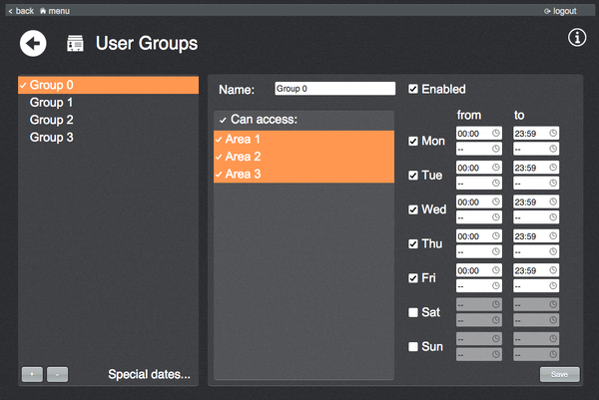Click clock icon in Thu second from field
The width and height of the screenshot is (599, 400).
[495, 251]
